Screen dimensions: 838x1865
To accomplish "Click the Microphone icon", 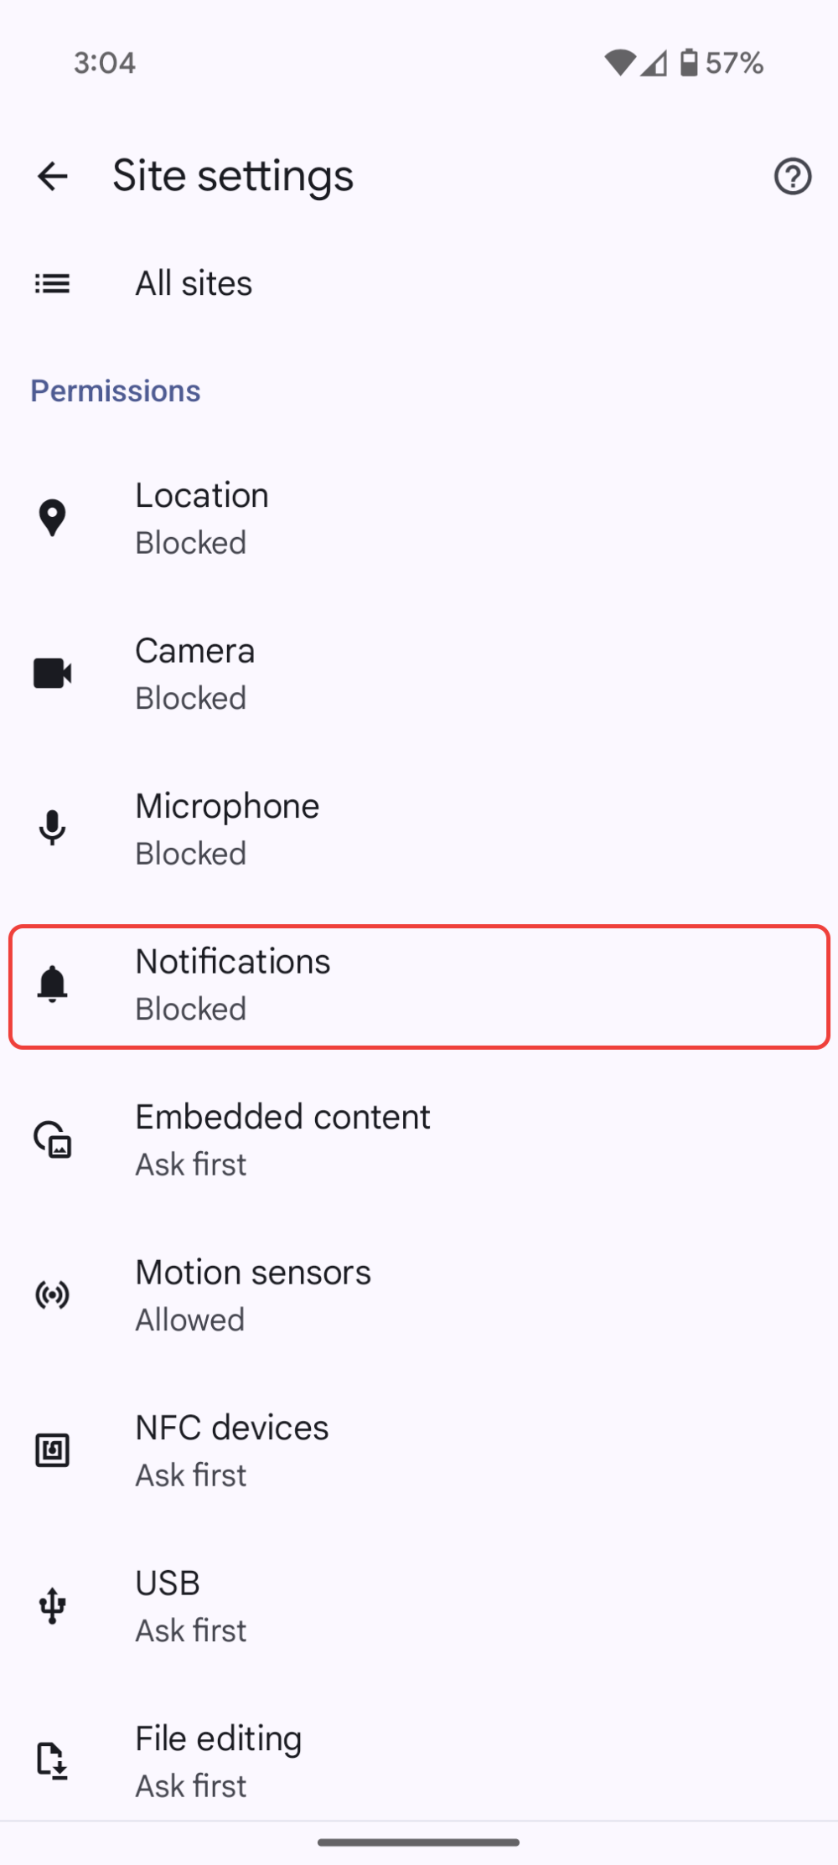I will 52,828.
